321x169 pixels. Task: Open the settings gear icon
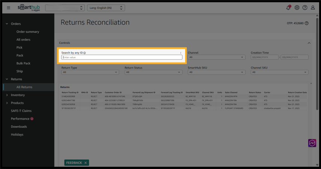[x=297, y=7]
